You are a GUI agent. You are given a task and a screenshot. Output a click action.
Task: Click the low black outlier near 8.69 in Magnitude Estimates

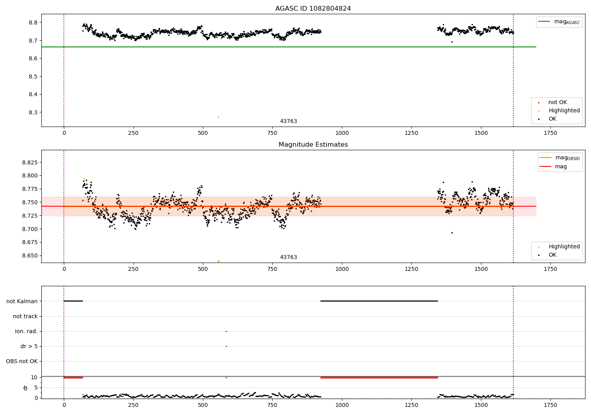pos(452,233)
